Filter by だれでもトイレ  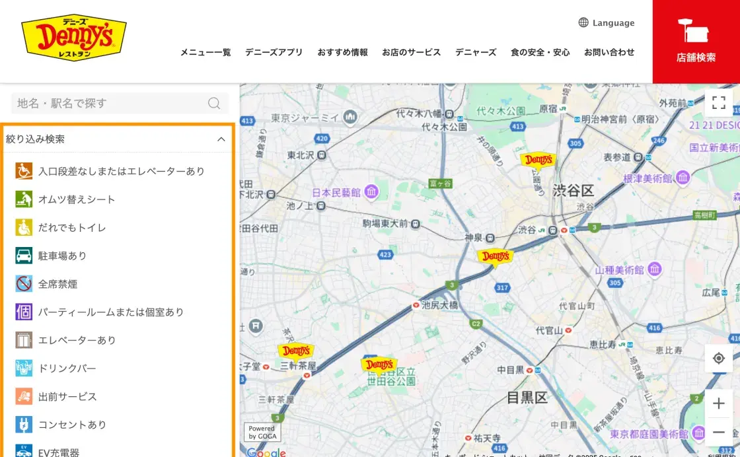(72, 228)
